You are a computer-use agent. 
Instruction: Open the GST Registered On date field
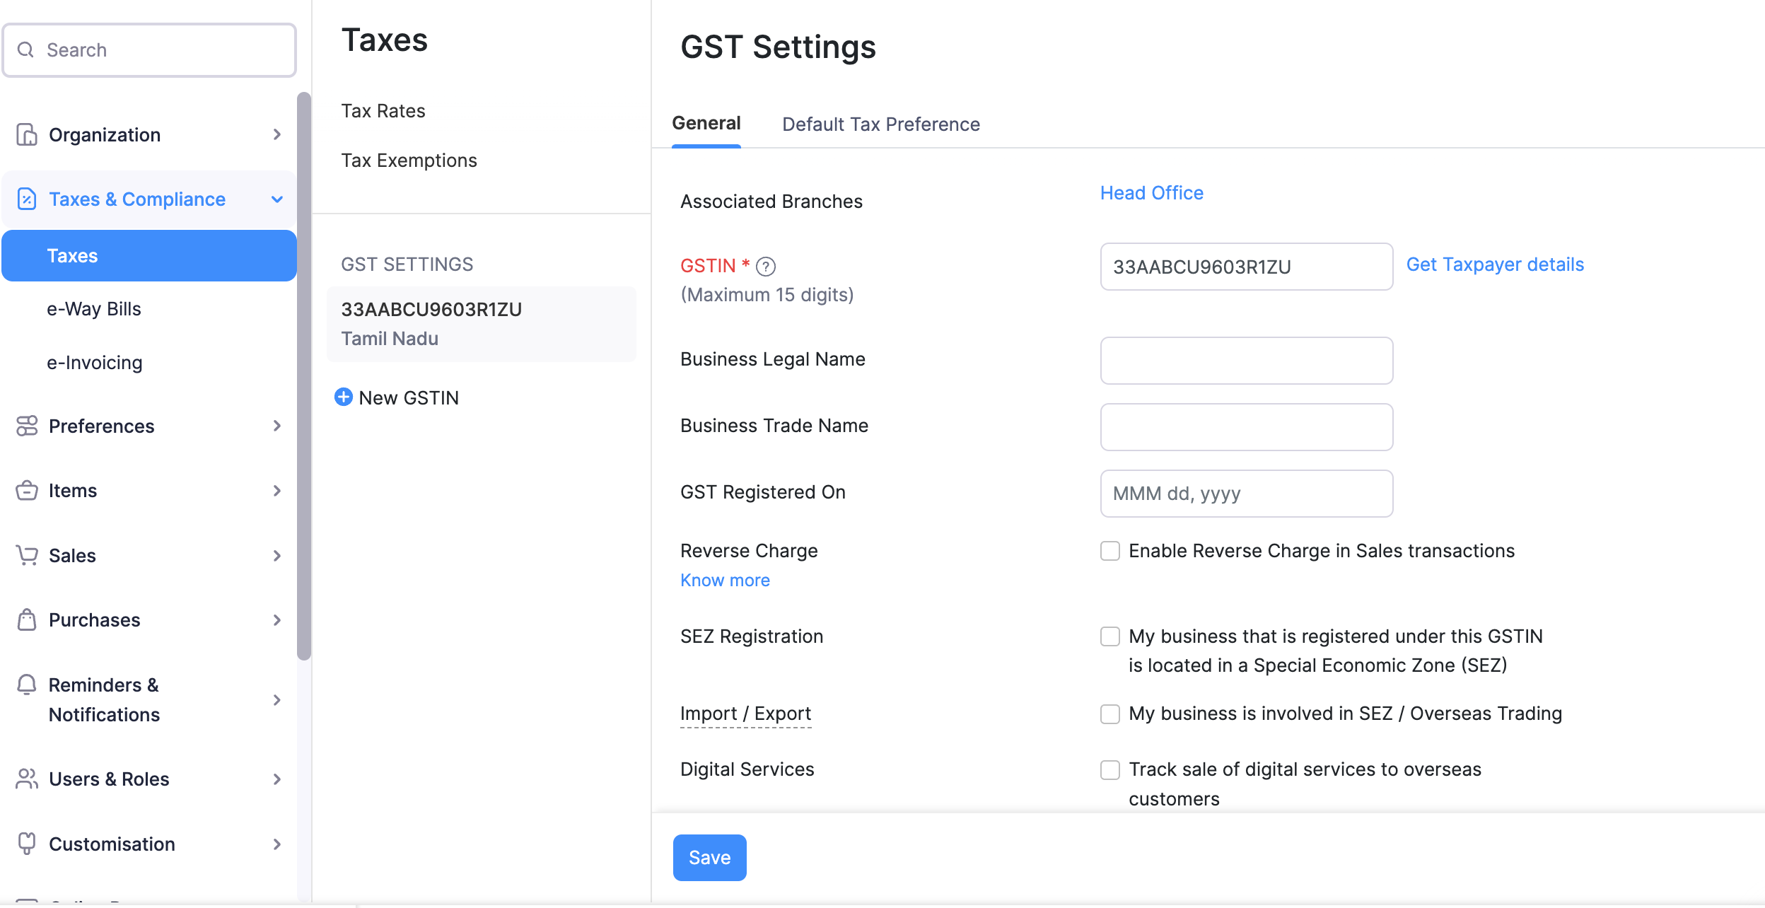tap(1247, 494)
